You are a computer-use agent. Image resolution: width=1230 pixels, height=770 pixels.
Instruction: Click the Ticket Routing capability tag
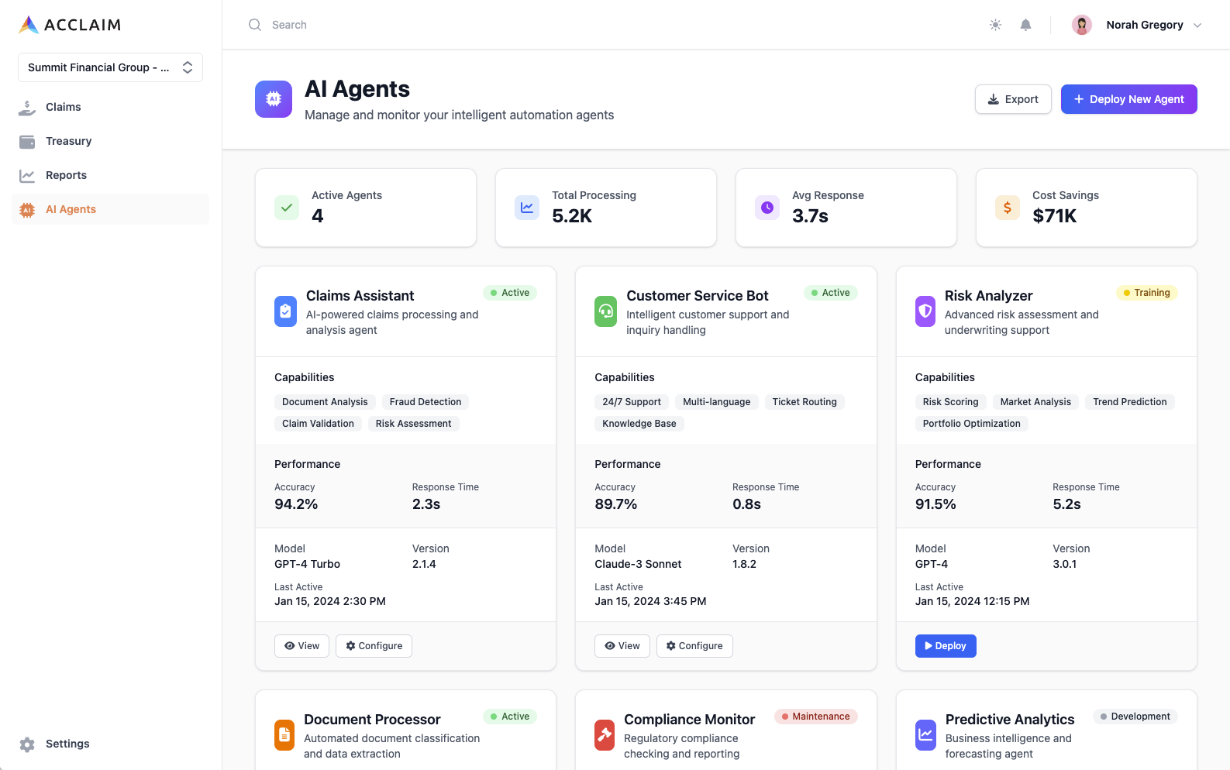pos(804,402)
